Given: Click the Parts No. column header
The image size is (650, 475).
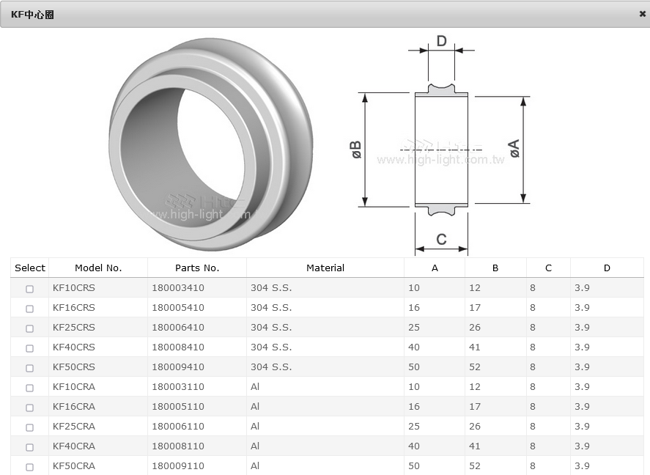Looking at the screenshot, I should click(197, 268).
